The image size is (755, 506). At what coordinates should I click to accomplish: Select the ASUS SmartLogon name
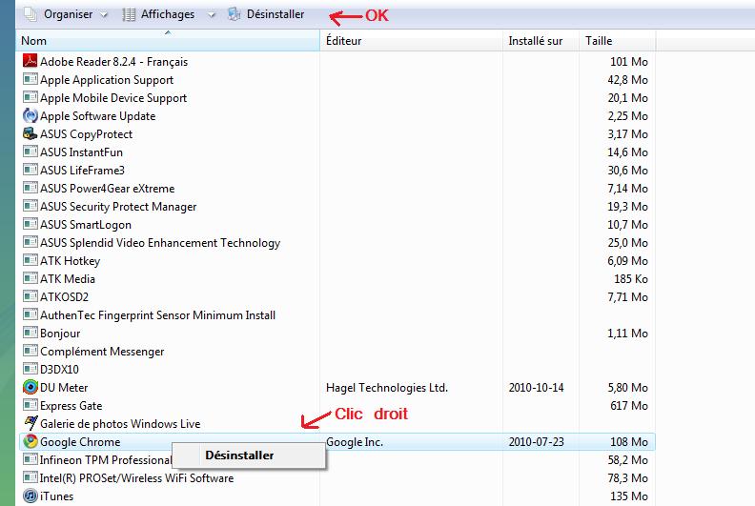click(x=86, y=225)
